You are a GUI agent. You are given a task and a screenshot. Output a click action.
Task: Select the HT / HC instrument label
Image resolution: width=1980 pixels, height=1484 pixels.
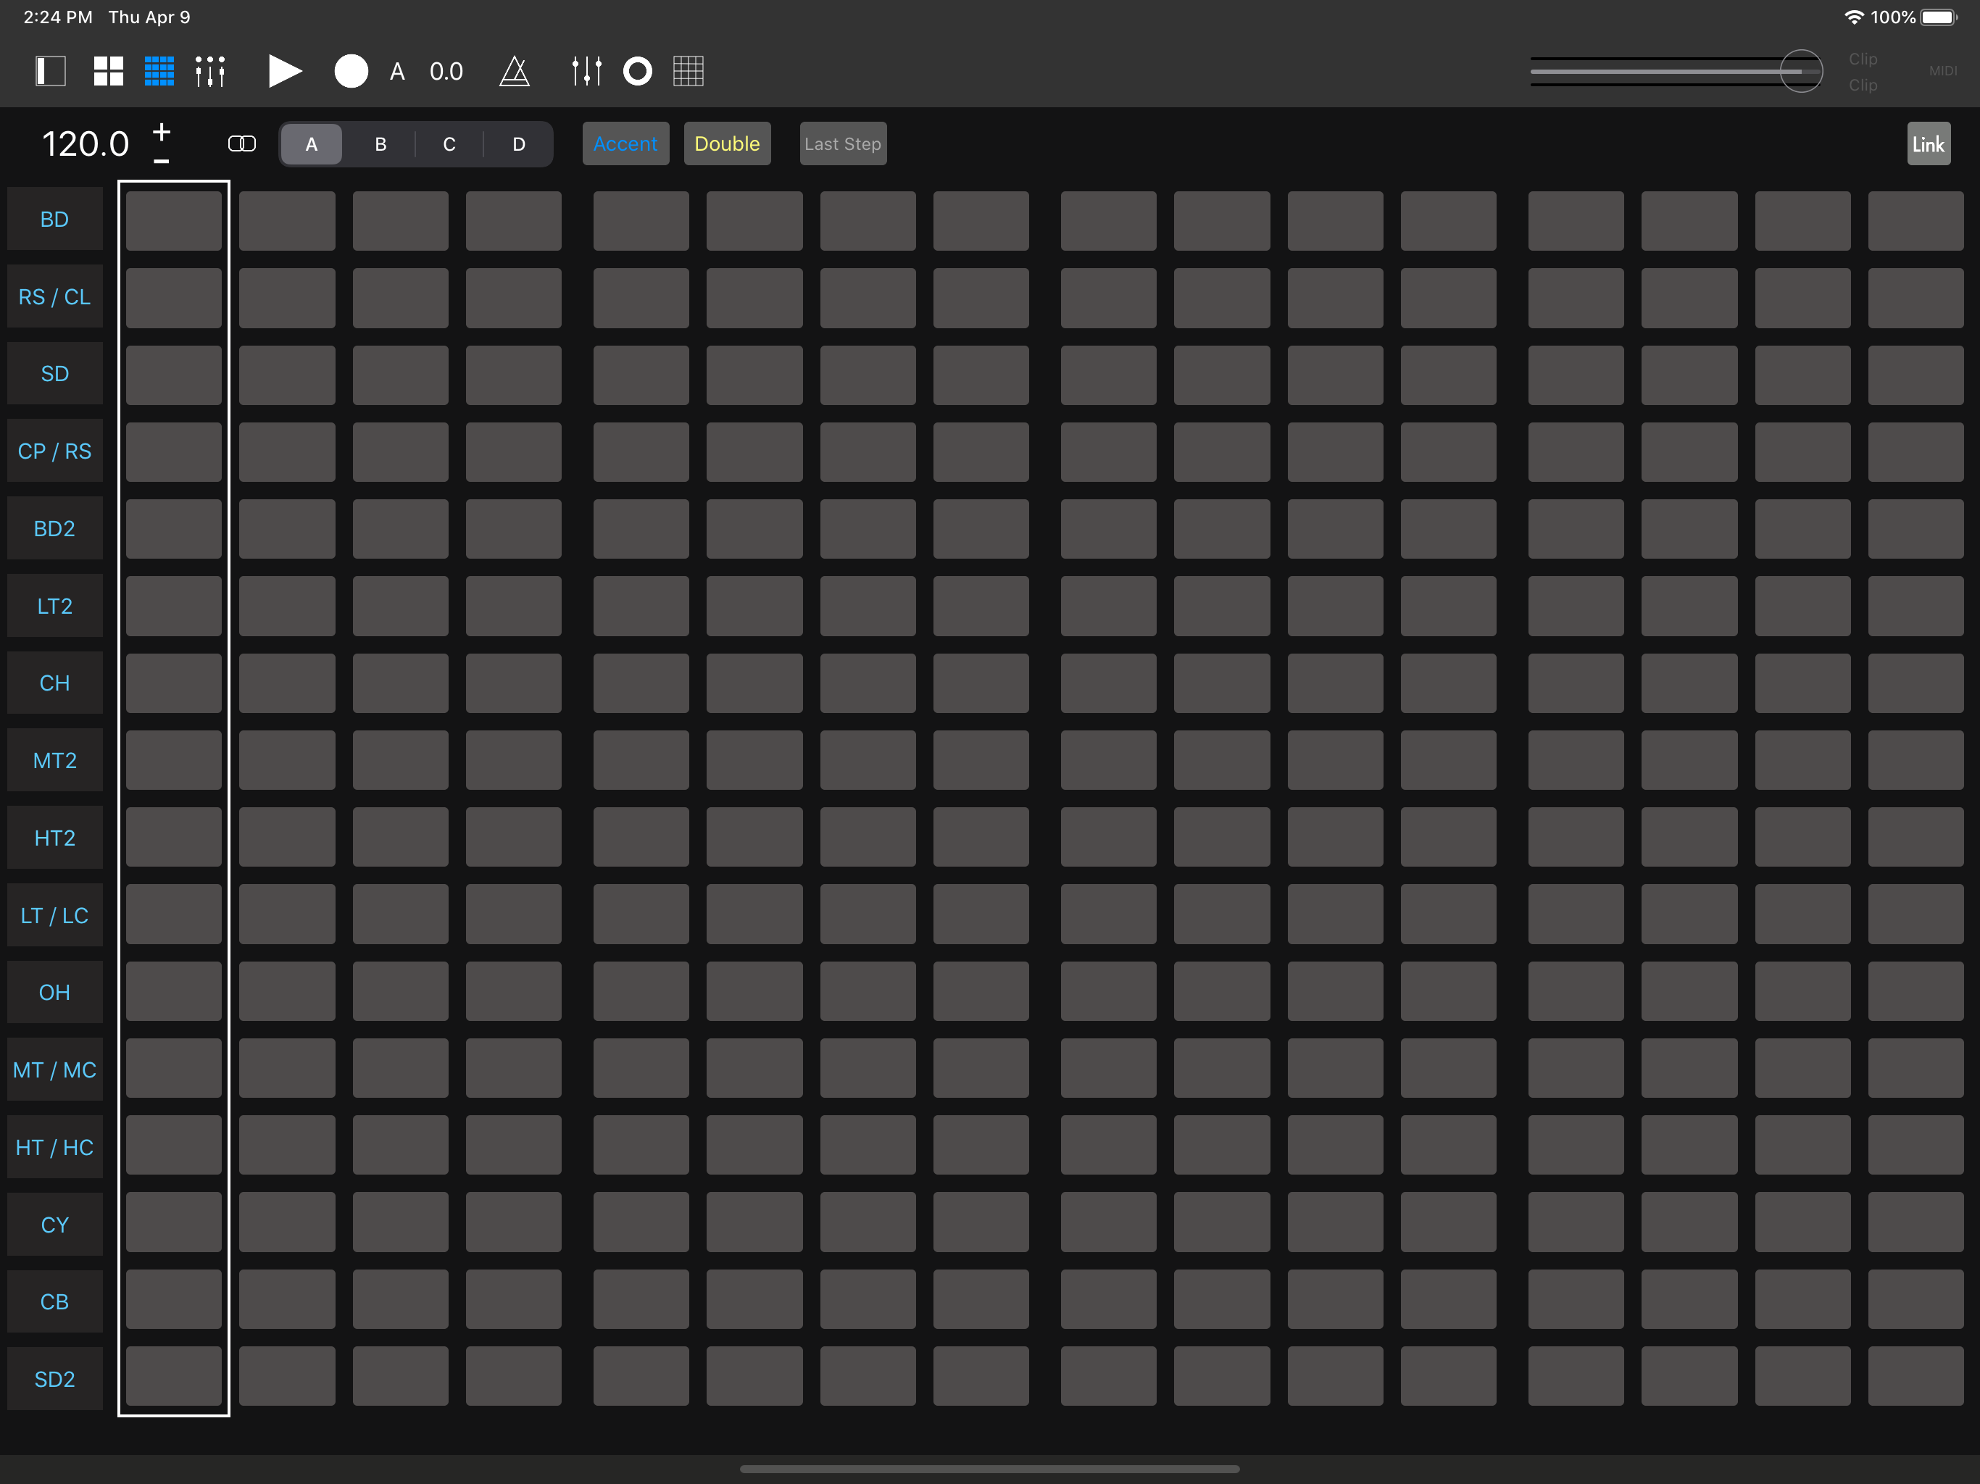pos(54,1148)
